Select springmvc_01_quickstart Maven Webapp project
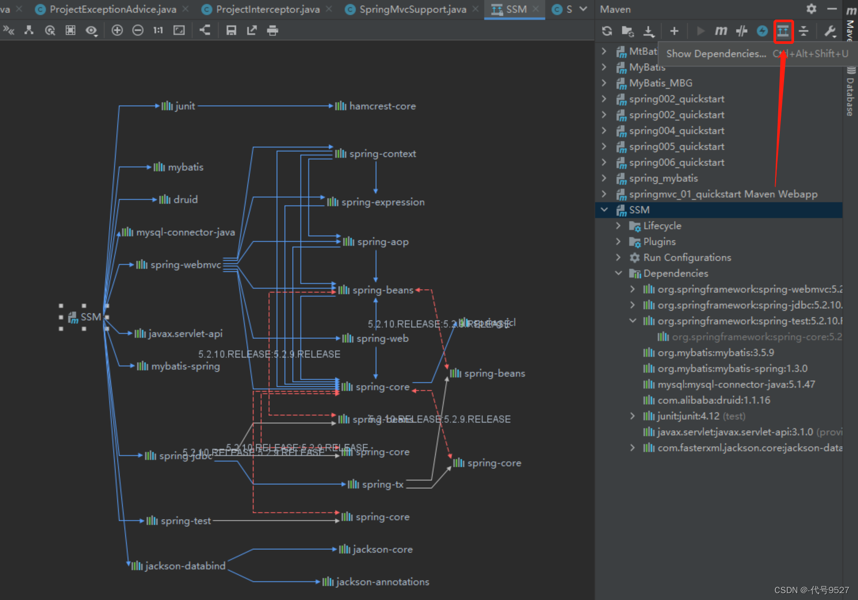The height and width of the screenshot is (600, 858). tap(723, 194)
